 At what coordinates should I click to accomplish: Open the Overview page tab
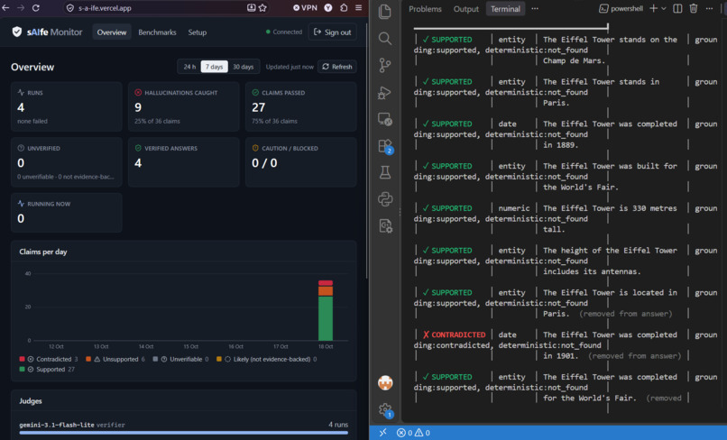point(112,32)
